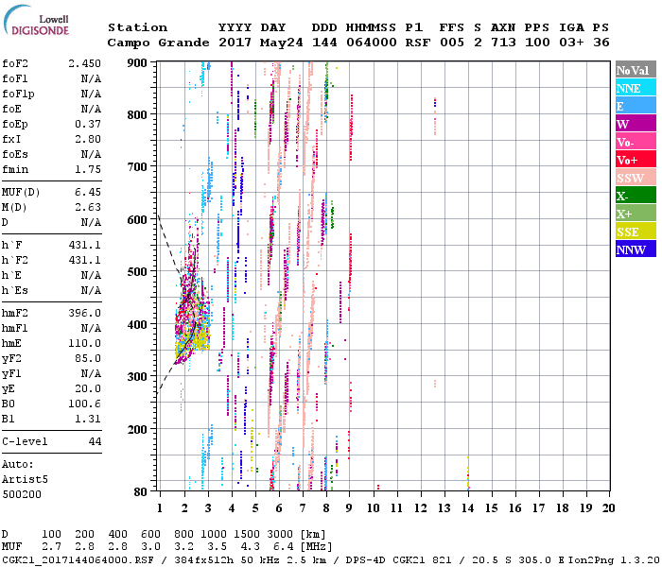Select the NNW legend swatch
This screenshot has width=662, height=567.
pos(636,249)
